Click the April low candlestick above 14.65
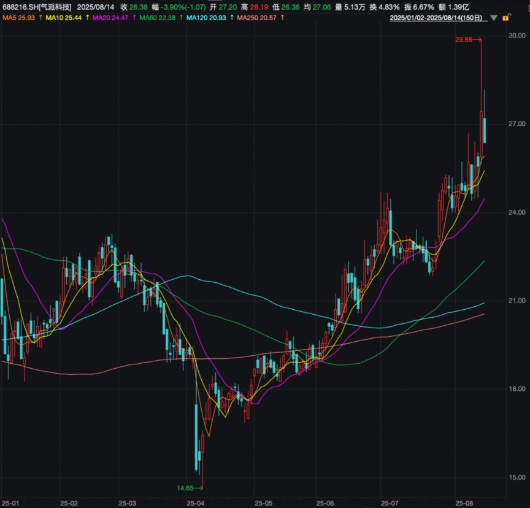 [x=202, y=444]
